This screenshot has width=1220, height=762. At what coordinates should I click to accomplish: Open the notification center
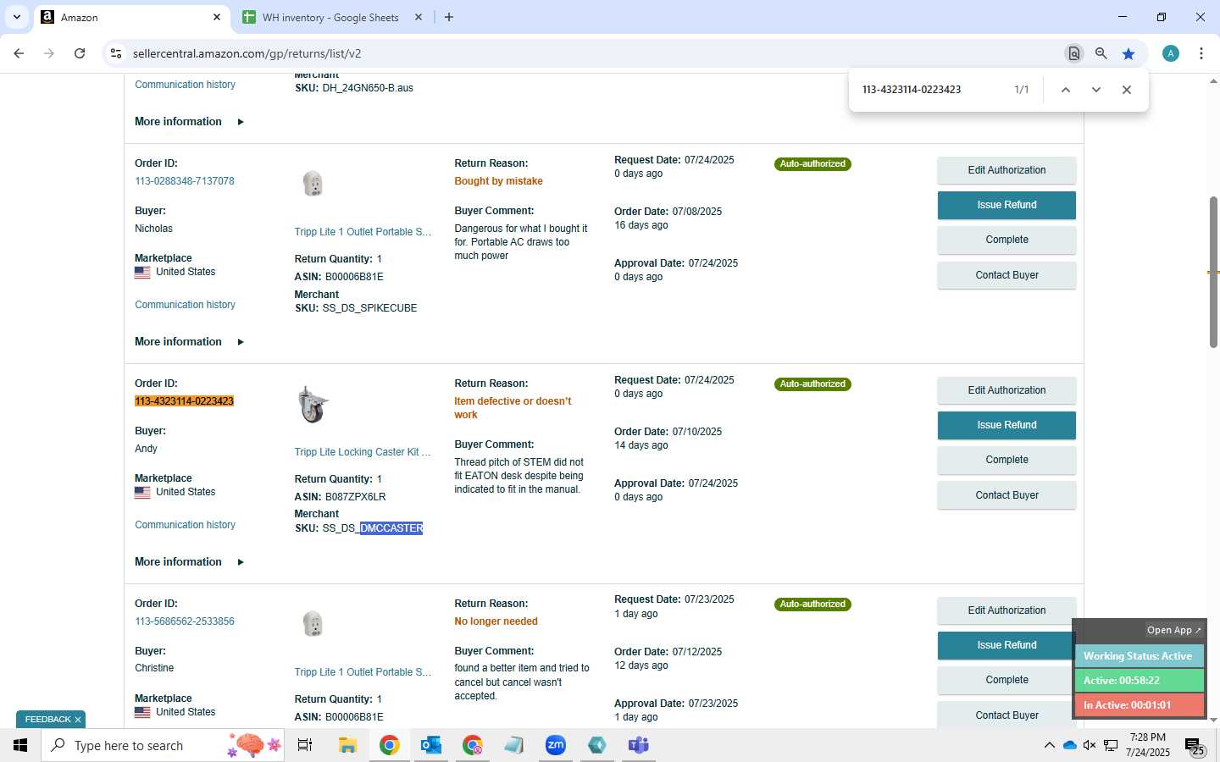[1195, 747]
